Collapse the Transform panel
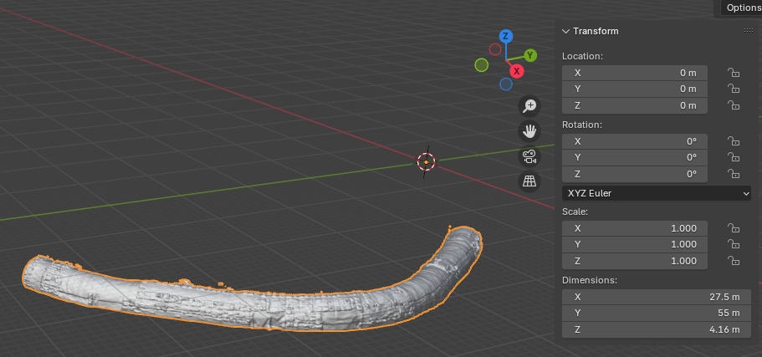 (x=565, y=31)
